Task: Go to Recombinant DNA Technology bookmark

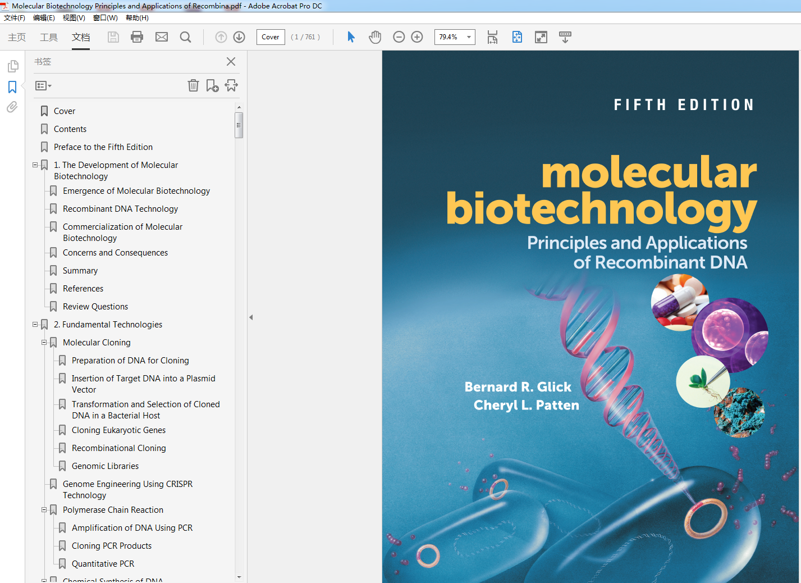Action: click(x=120, y=209)
